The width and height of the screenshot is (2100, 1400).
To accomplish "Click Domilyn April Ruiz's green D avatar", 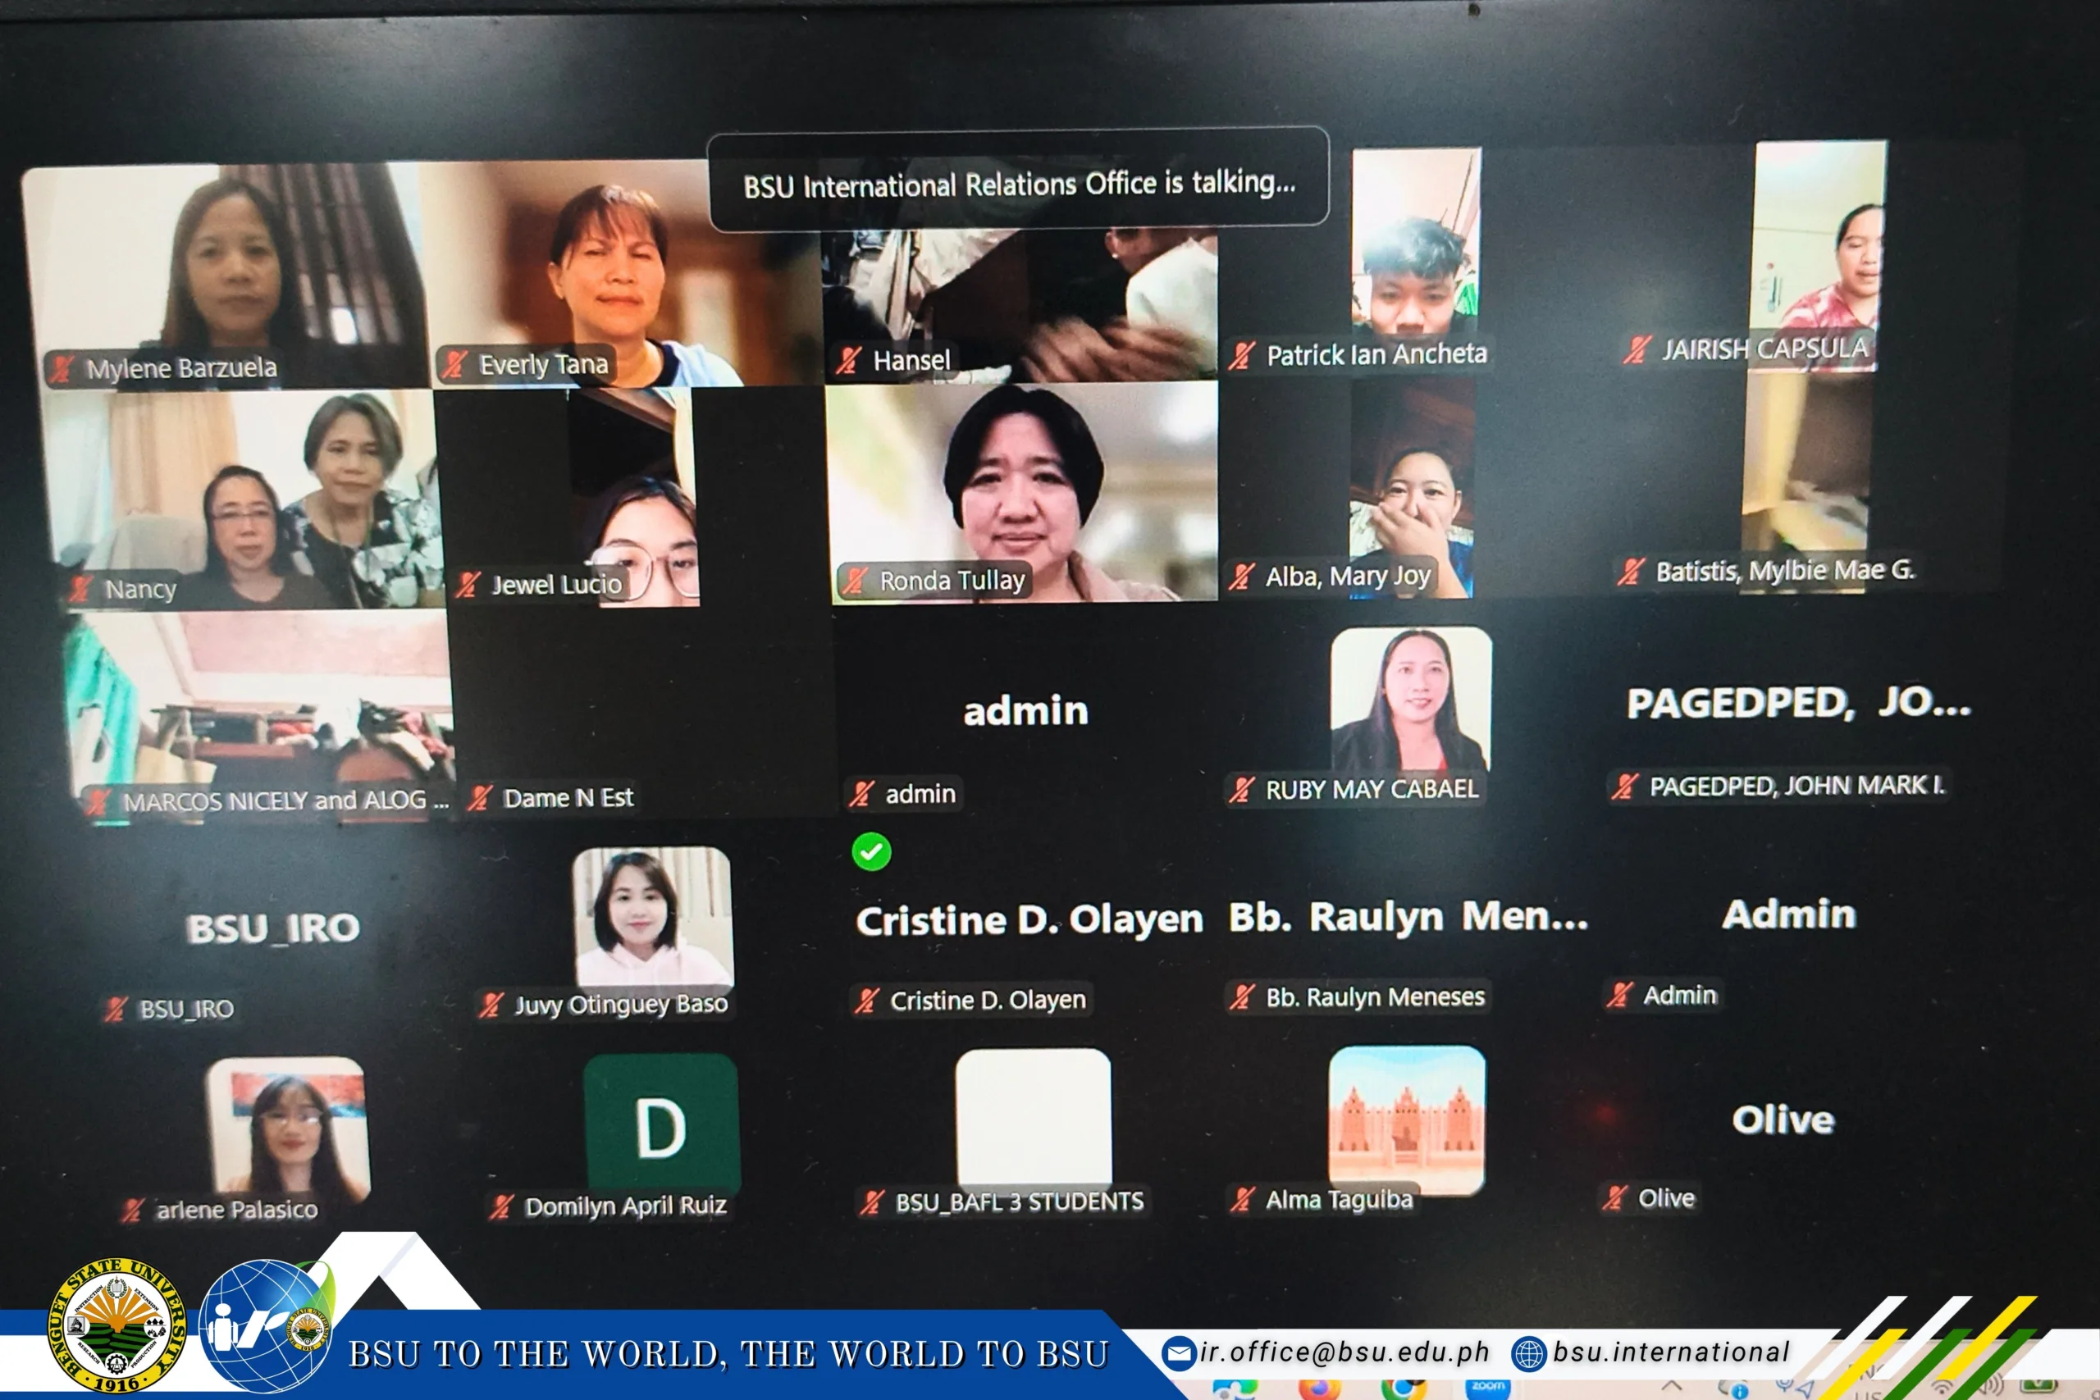I will point(662,1124).
